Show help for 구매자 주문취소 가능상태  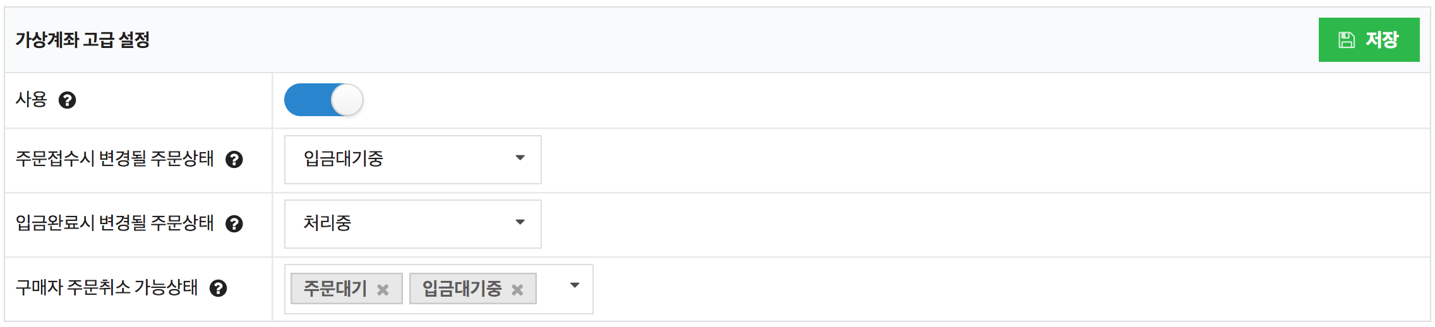pos(219,288)
